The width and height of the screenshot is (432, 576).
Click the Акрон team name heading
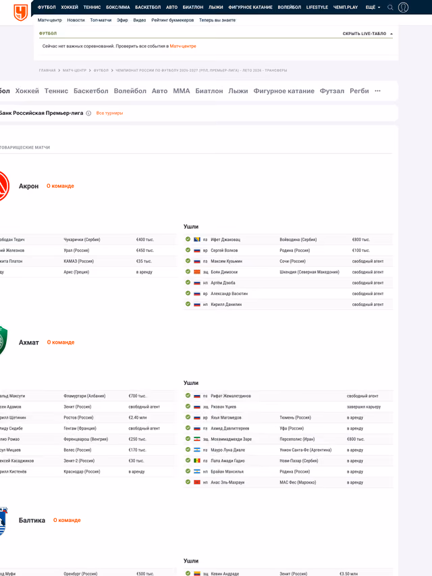point(28,186)
